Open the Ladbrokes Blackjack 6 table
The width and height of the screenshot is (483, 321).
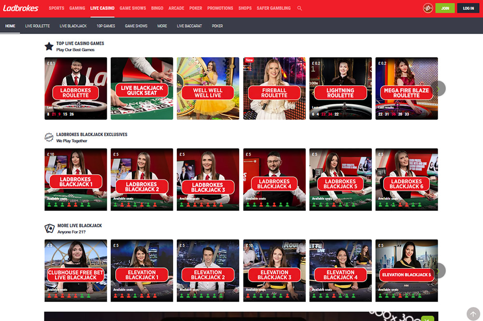coord(407,180)
